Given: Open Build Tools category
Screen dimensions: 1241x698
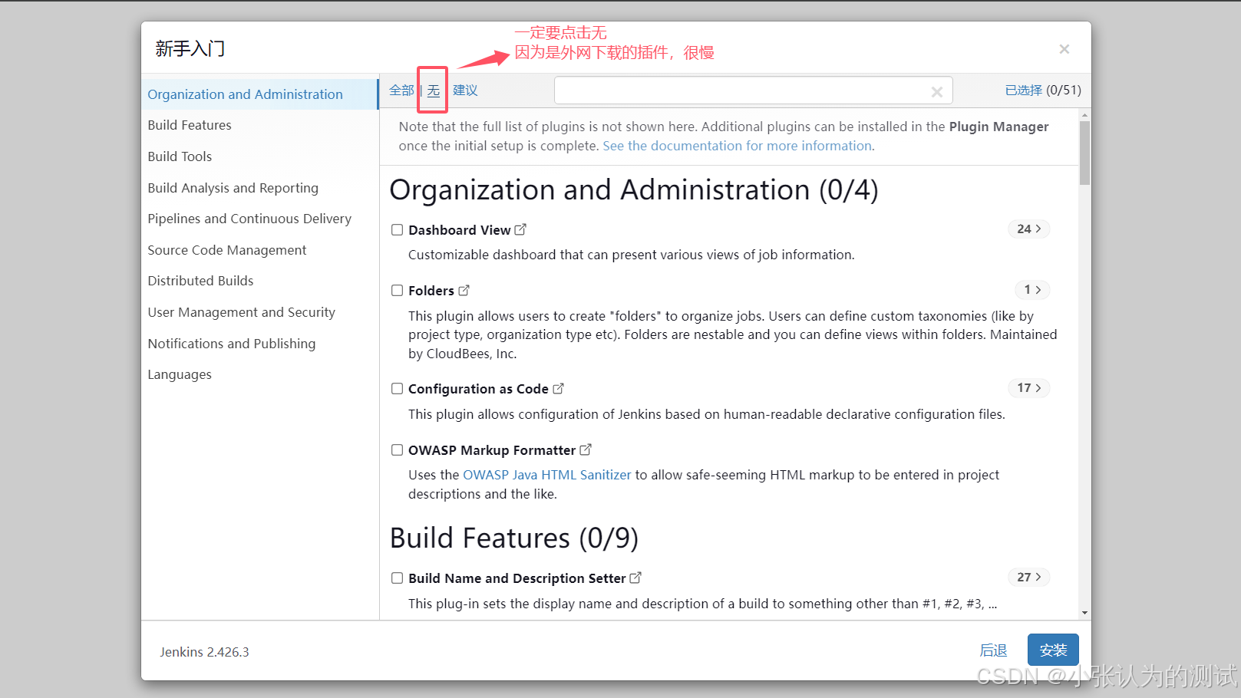Looking at the screenshot, I should [x=180, y=156].
